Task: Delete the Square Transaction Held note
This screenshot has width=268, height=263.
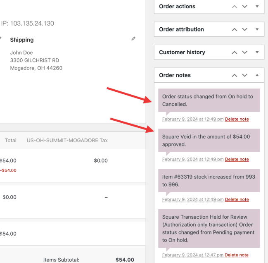Action: (237, 256)
